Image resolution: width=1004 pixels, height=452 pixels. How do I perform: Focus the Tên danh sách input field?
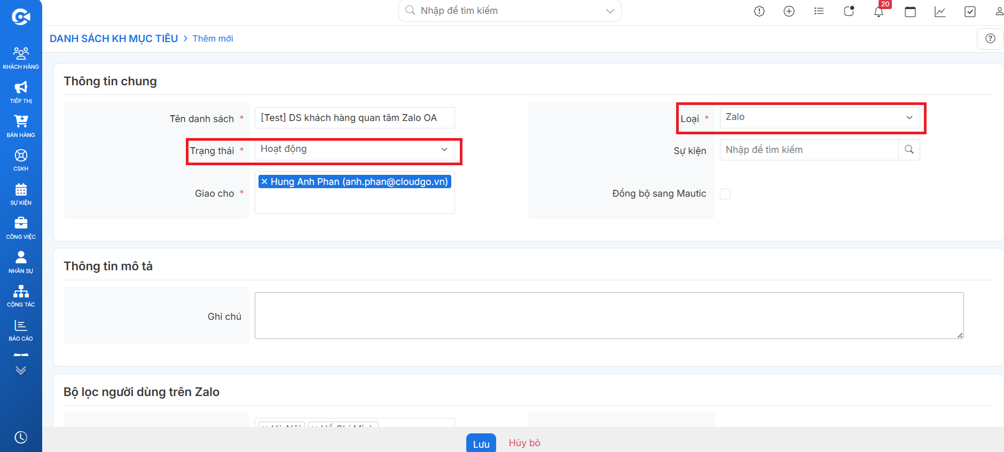(x=355, y=118)
